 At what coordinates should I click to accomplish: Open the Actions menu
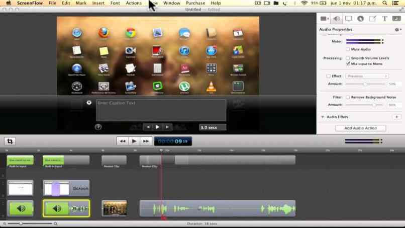tap(134, 3)
